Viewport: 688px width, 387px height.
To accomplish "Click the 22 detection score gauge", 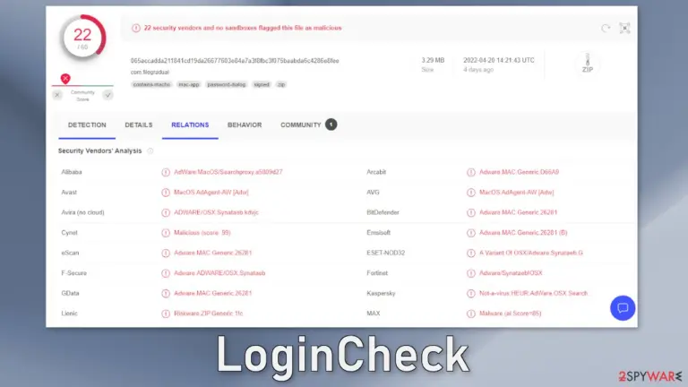I will pyautogui.click(x=82, y=38).
